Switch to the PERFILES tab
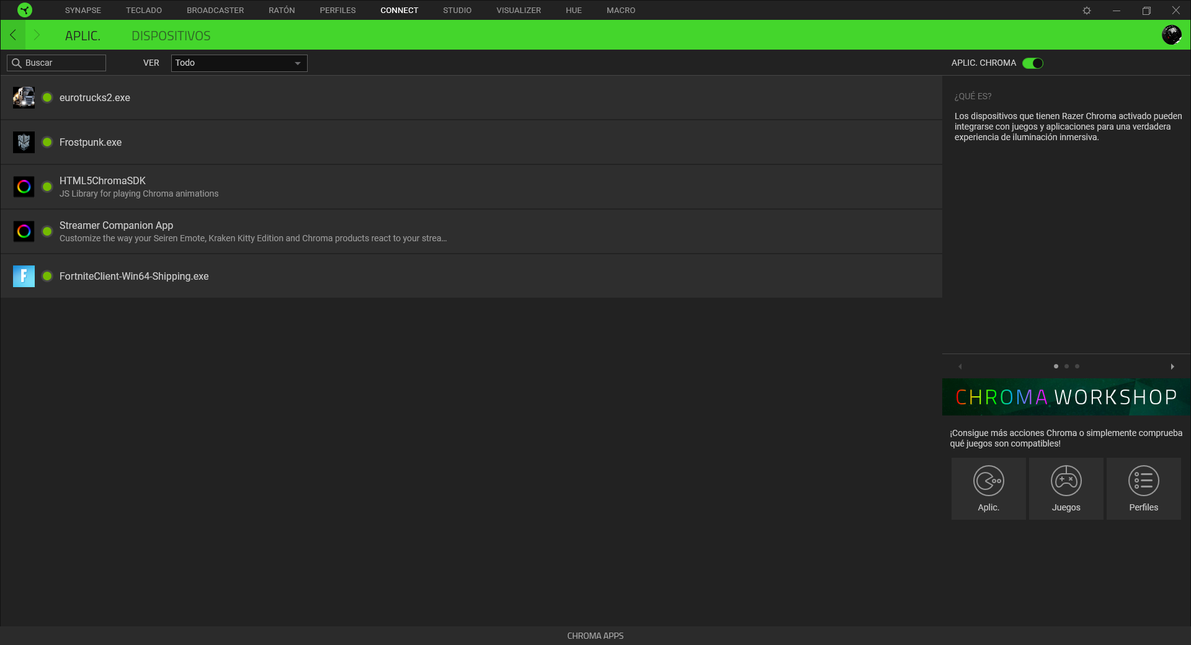The width and height of the screenshot is (1191, 645). tap(337, 11)
